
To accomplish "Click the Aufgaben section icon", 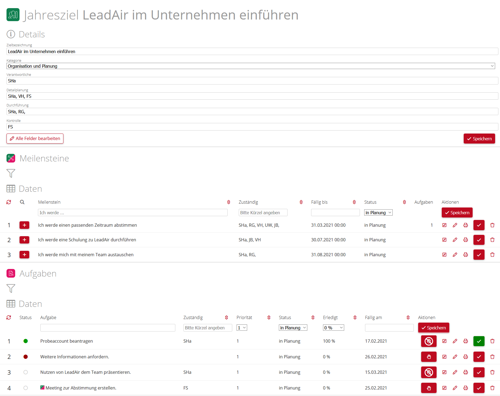I will [11, 273].
